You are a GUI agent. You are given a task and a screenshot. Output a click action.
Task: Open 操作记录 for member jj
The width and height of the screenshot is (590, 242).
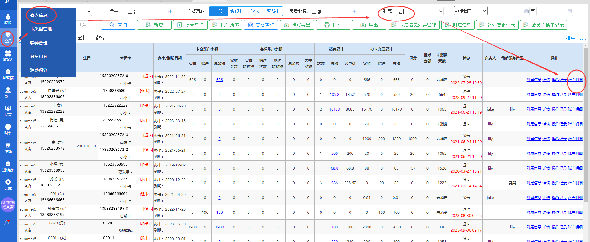[x=559, y=109]
